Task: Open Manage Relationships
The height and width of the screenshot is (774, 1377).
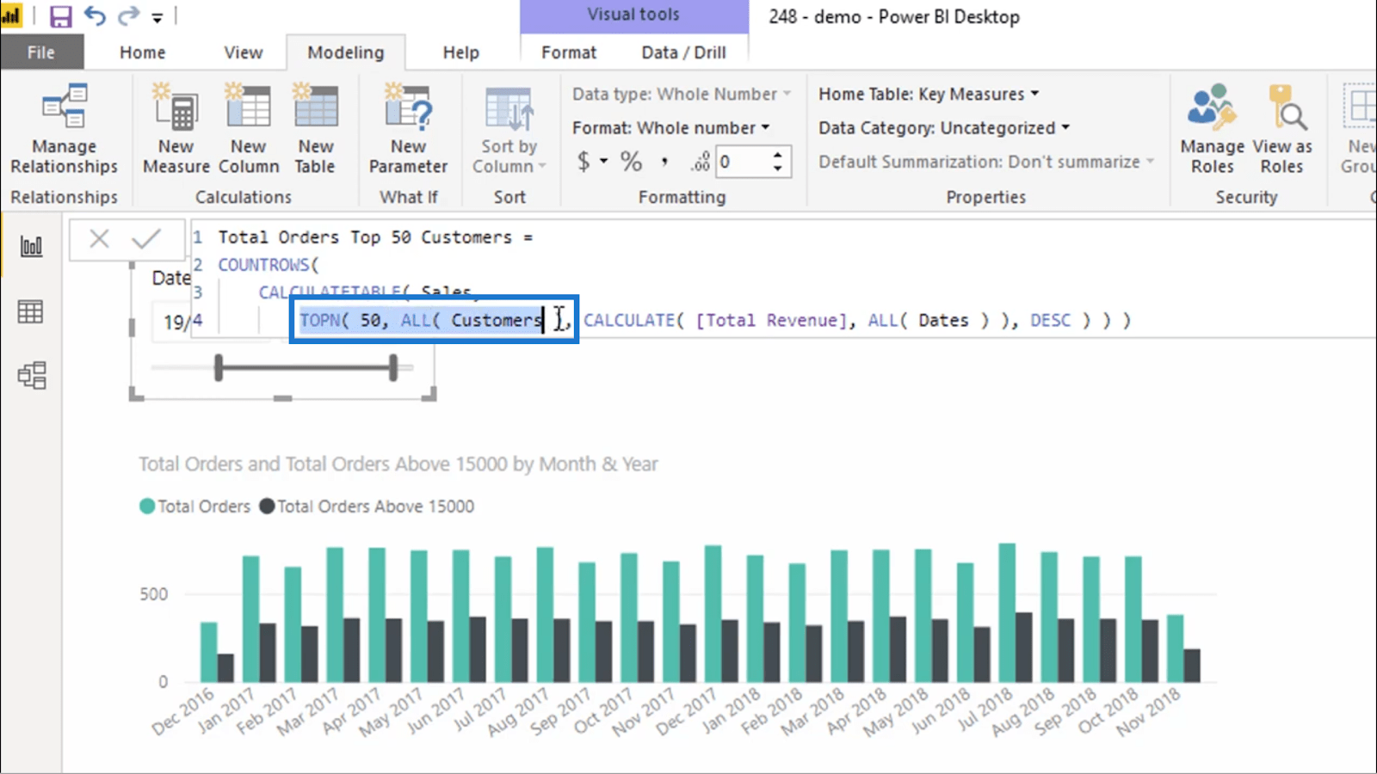Action: pos(64,129)
